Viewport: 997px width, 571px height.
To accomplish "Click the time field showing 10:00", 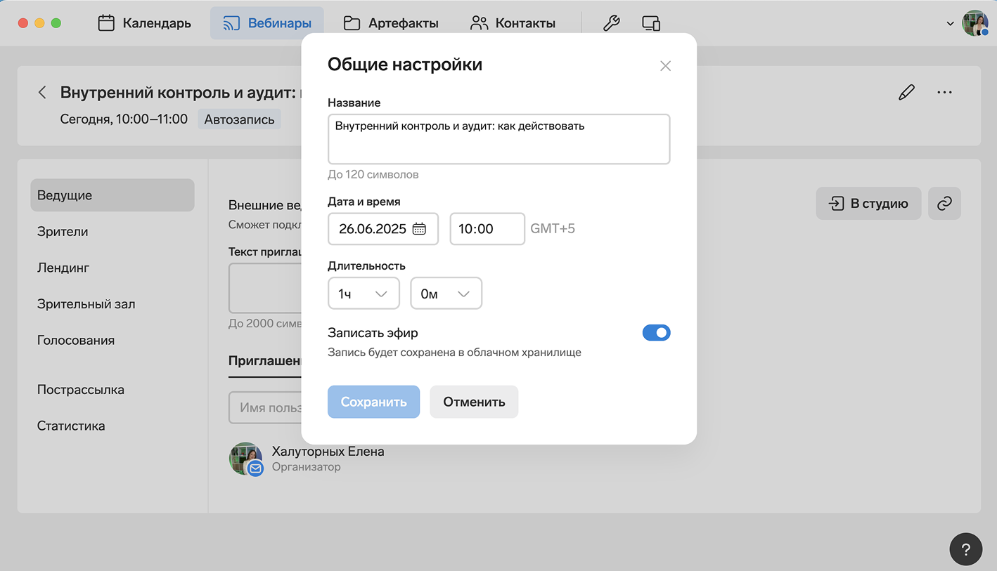I will coord(487,229).
